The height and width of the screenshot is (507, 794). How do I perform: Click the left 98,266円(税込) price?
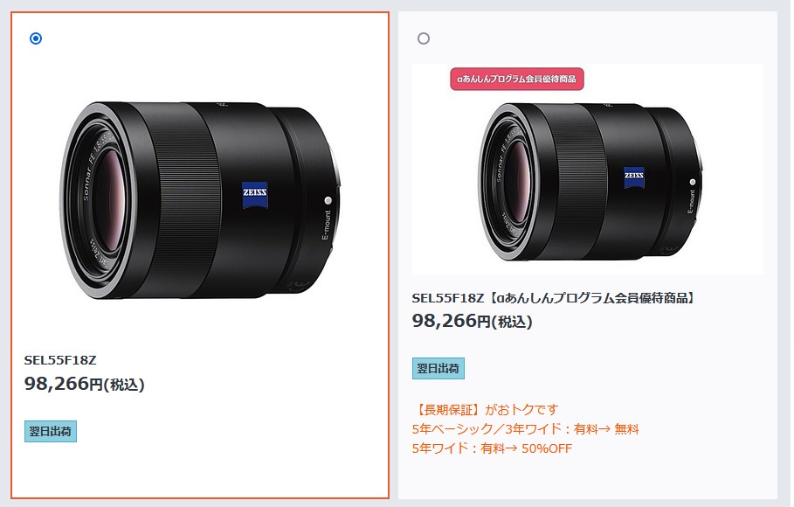click(85, 384)
